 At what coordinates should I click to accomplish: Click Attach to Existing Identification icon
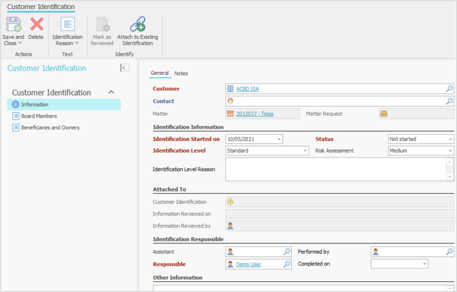137,25
